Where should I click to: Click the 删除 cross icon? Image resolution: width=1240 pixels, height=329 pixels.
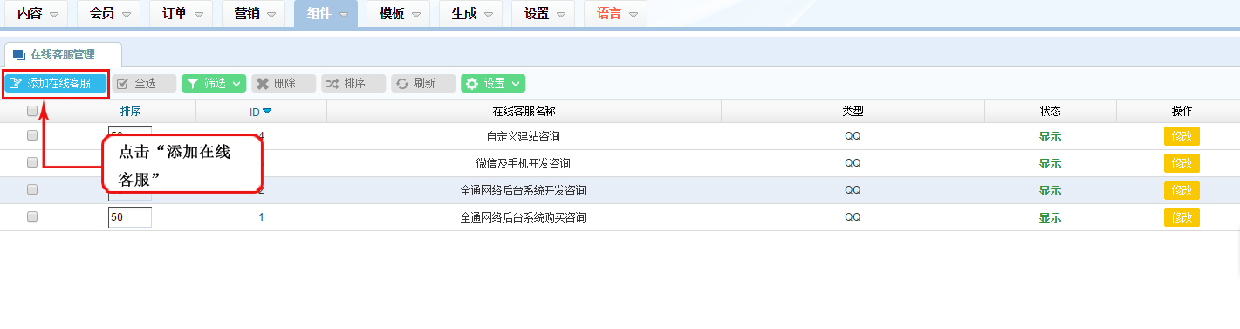[x=263, y=84]
